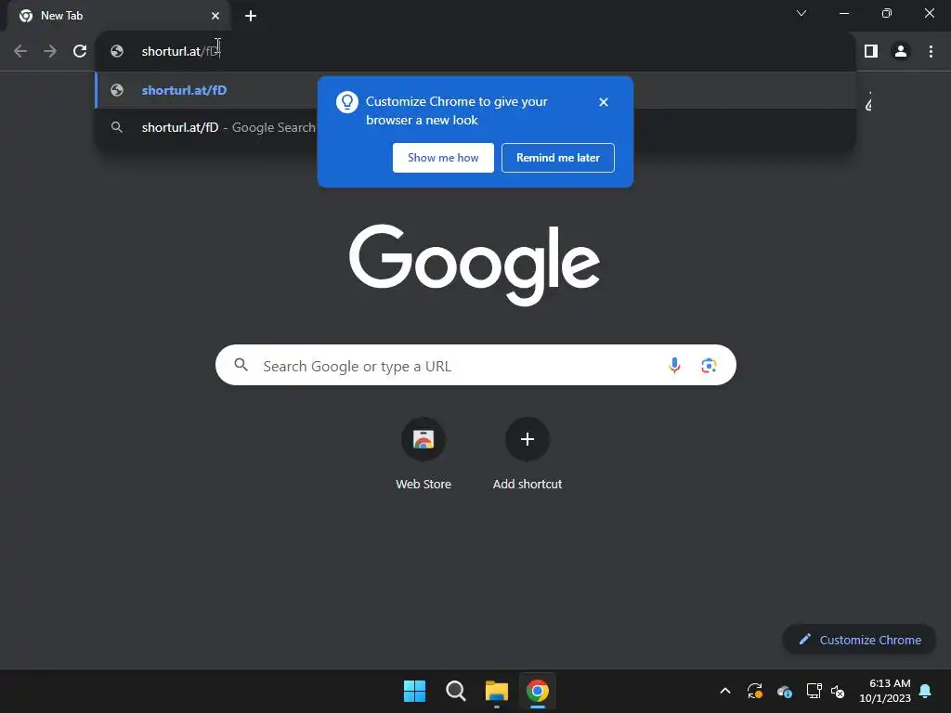Open the Windows Start menu
951x713 pixels.
[415, 691]
